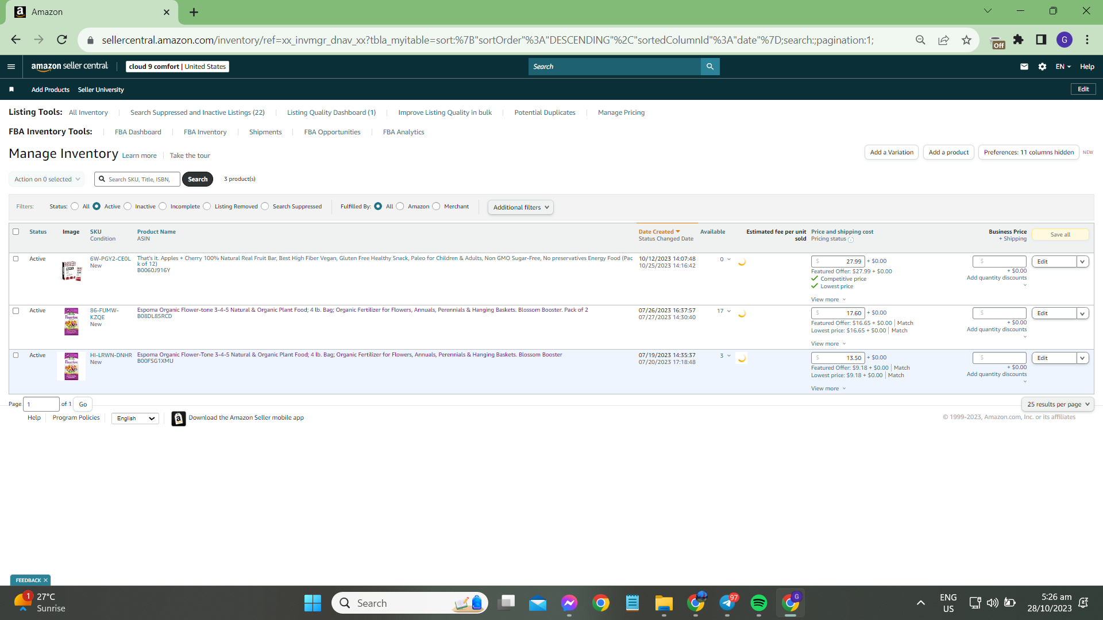Open Manage Pricing
Image resolution: width=1103 pixels, height=620 pixels.
click(621, 113)
